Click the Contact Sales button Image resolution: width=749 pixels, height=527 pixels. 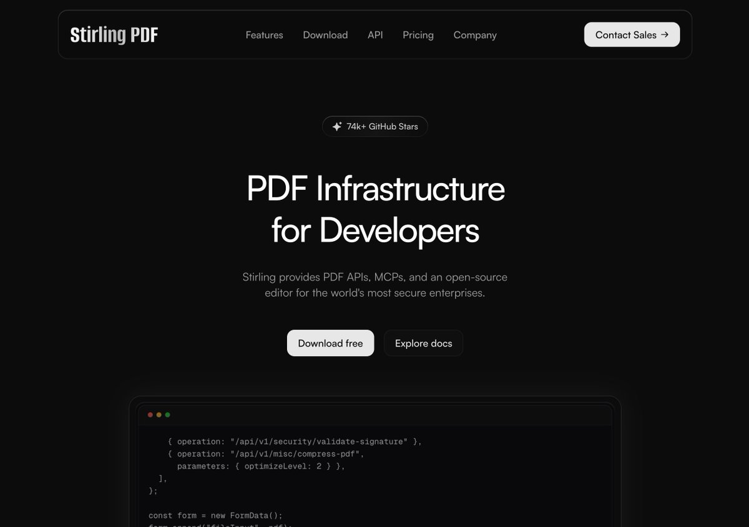point(632,35)
